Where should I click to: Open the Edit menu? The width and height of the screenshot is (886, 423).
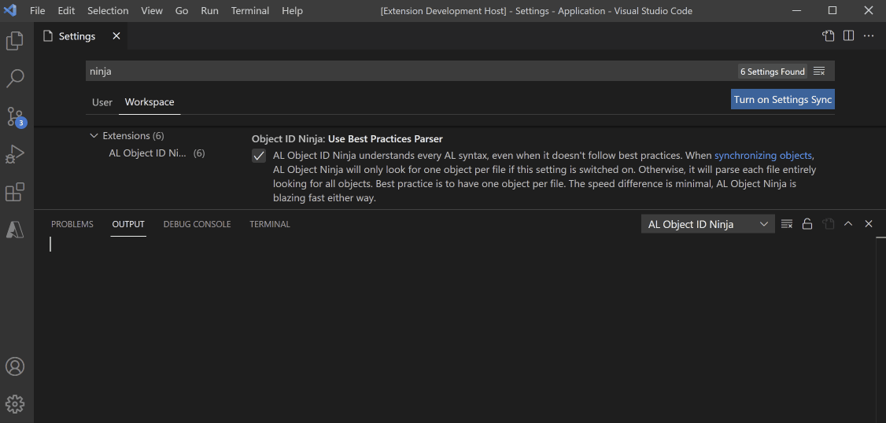(66, 11)
